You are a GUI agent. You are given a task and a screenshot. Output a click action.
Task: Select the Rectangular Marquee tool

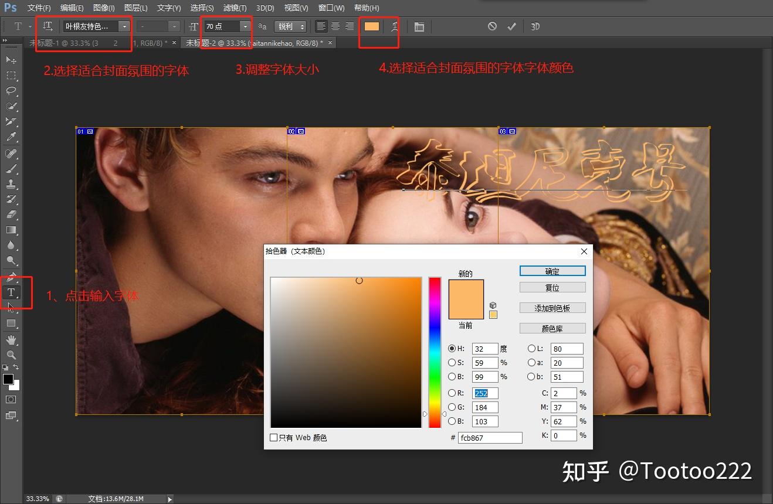point(11,75)
